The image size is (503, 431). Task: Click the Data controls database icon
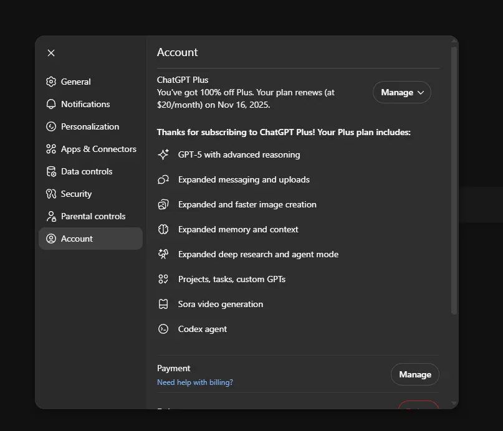51,171
